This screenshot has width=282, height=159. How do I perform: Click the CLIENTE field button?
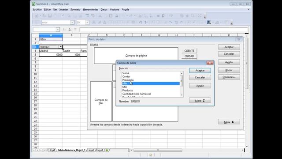tap(189, 51)
